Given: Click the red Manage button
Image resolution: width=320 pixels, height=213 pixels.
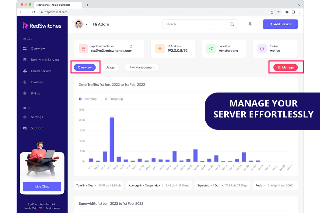Looking at the screenshot, I should [x=286, y=67].
